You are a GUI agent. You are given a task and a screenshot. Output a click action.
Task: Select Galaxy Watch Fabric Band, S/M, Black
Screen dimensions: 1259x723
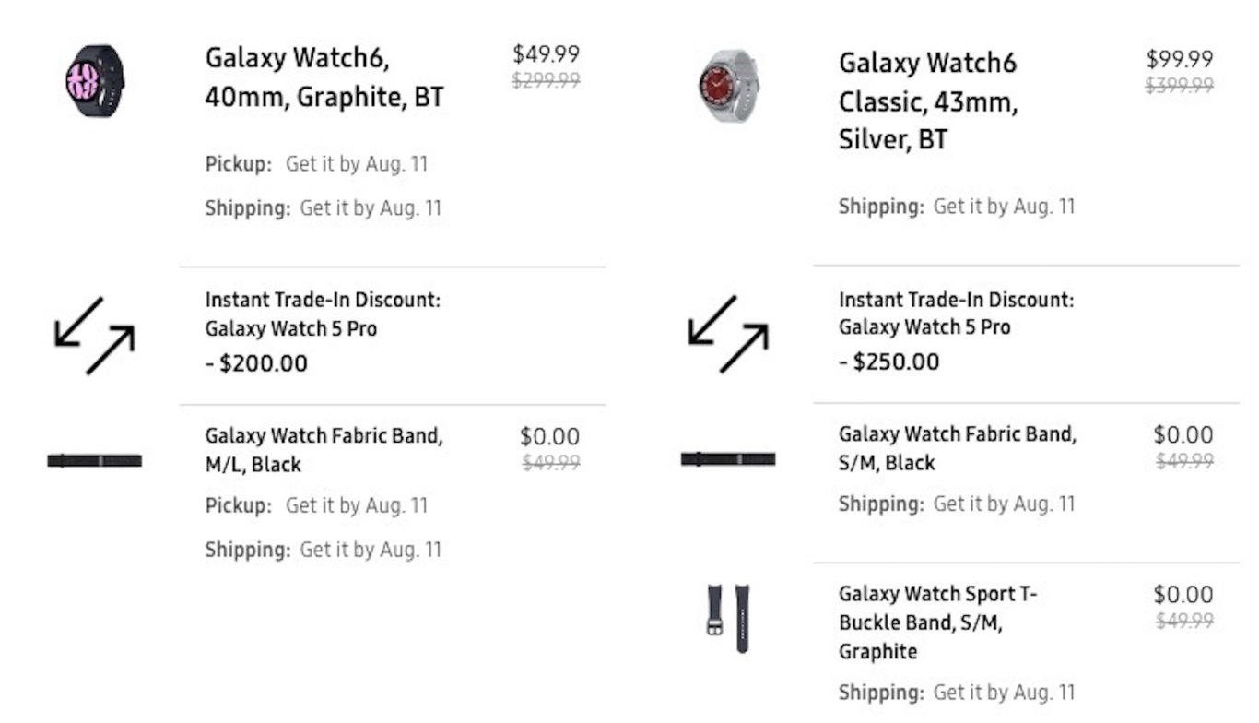click(957, 448)
